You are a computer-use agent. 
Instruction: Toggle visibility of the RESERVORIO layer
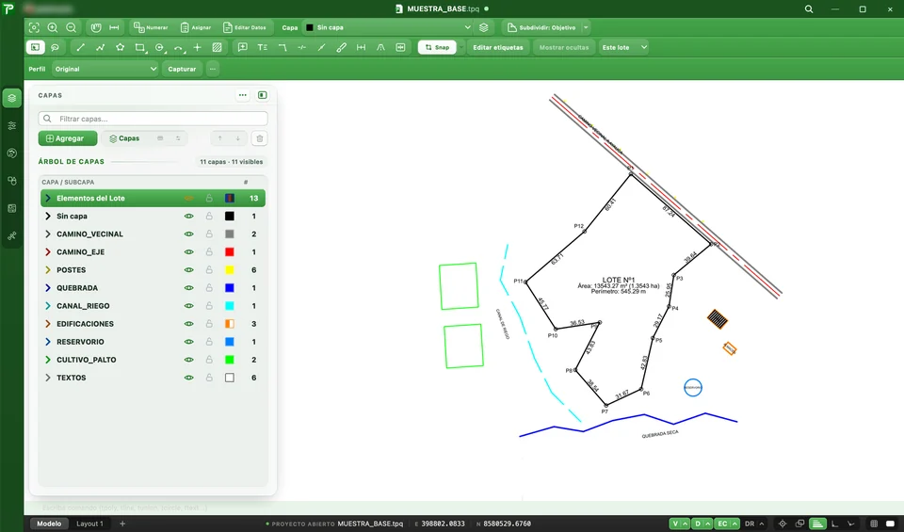pyautogui.click(x=188, y=342)
